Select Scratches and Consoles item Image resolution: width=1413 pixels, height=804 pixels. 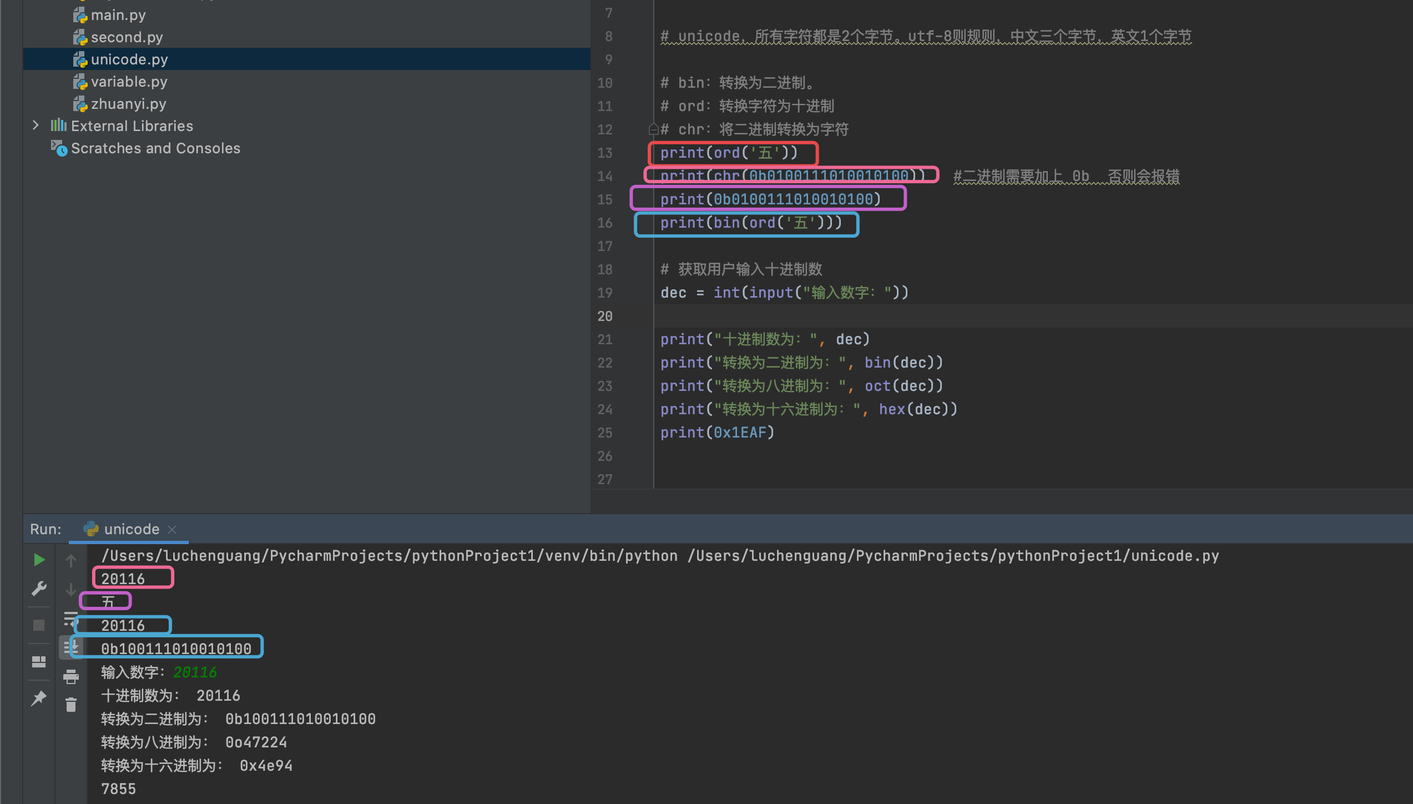155,148
